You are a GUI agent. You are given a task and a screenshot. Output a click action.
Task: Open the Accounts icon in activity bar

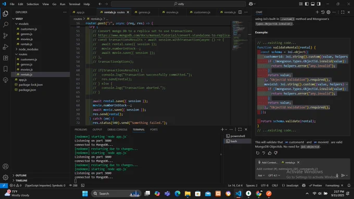pos(5,167)
